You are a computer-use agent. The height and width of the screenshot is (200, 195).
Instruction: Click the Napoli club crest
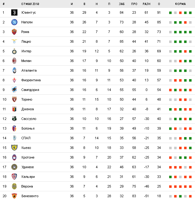tap(14, 22)
